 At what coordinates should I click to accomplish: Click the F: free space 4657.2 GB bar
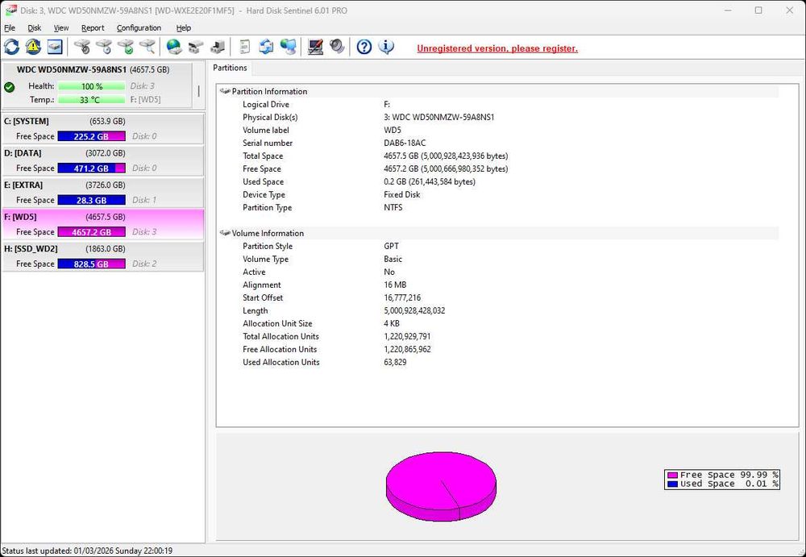[92, 232]
